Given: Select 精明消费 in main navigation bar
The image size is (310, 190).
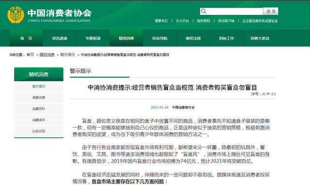Looking at the screenshot, I should 126,38.
